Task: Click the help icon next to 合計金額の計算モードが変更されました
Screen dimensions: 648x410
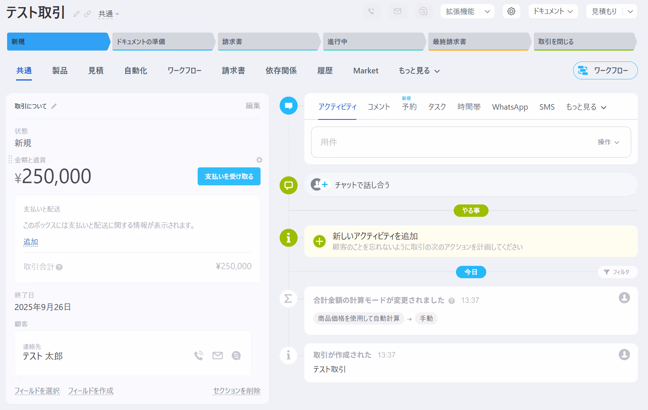Action: (452, 301)
